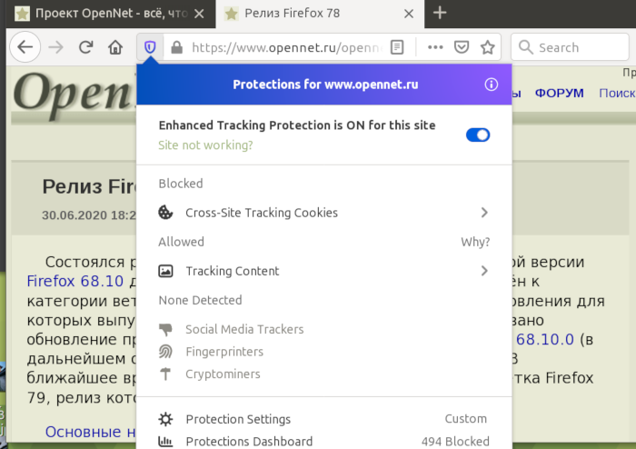Image resolution: width=636 pixels, height=449 pixels.
Task: Open a new tab with plus button
Action: [x=440, y=13]
